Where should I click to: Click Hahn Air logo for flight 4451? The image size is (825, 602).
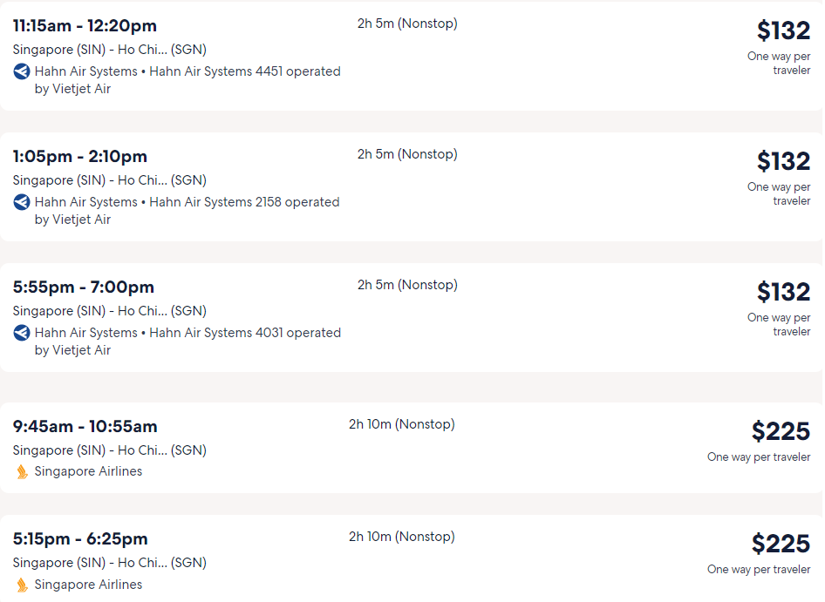tap(22, 71)
